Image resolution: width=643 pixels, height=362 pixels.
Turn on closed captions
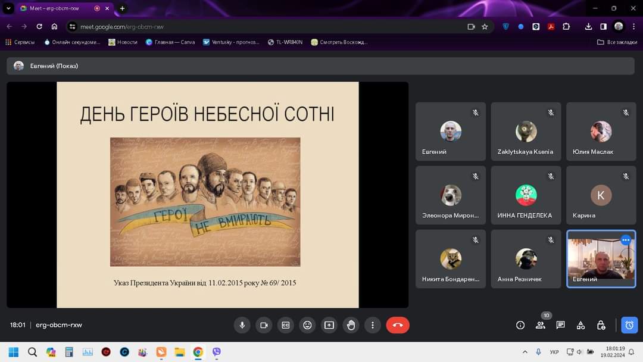pyautogui.click(x=286, y=325)
